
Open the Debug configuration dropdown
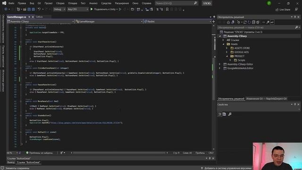tap(59, 9)
